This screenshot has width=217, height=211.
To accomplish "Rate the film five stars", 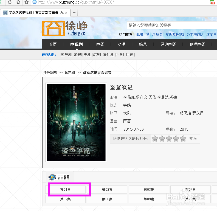I will click(x=183, y=139).
